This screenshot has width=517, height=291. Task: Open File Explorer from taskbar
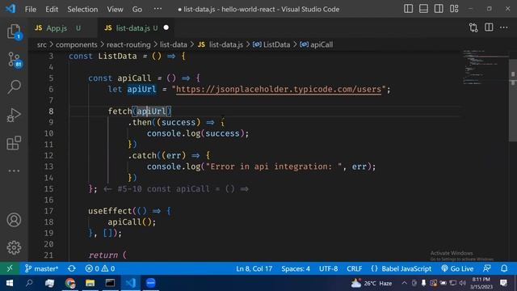(90, 283)
